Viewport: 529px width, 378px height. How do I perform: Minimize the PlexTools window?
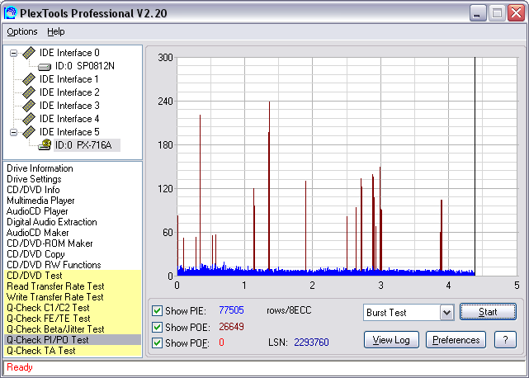click(477, 13)
